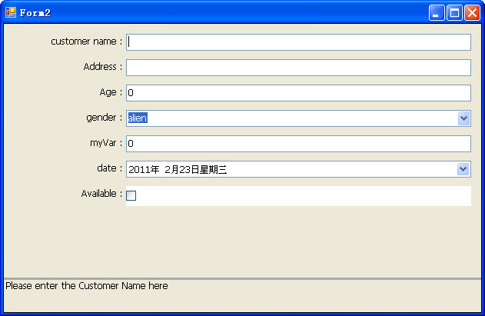Image resolution: width=485 pixels, height=316 pixels.
Task: Toggle the Available checkbox
Action: 131,196
